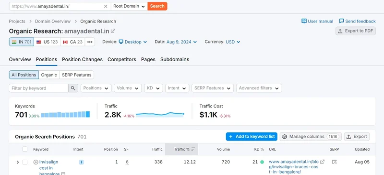Open Manage columns settings
The image size is (384, 175).
coord(311,137)
